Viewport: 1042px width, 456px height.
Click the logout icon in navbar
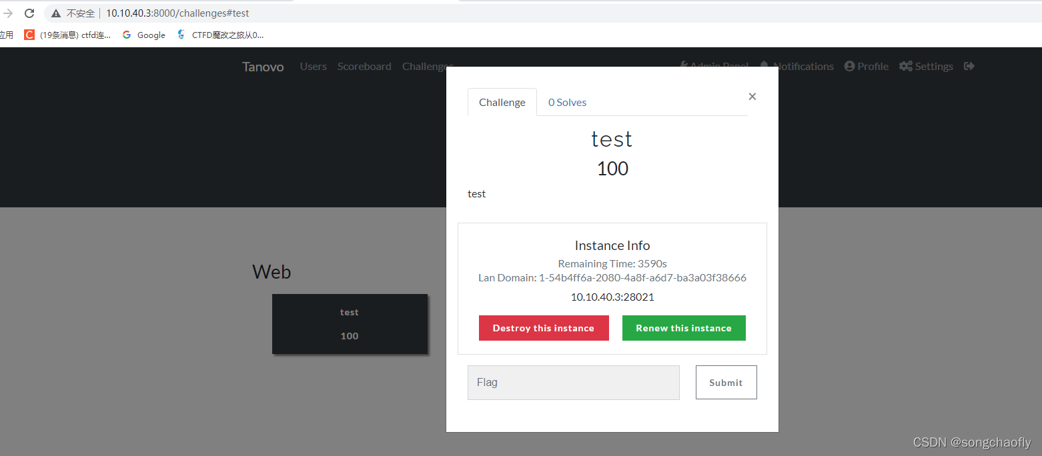pos(969,66)
